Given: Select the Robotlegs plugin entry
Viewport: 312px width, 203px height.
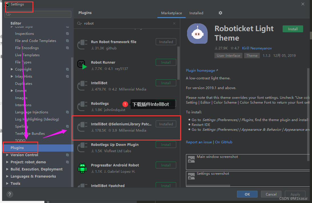Looking at the screenshot, I should click(127, 106).
